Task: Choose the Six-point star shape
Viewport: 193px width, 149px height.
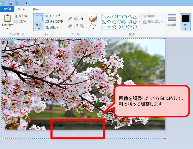Action: (119, 27)
